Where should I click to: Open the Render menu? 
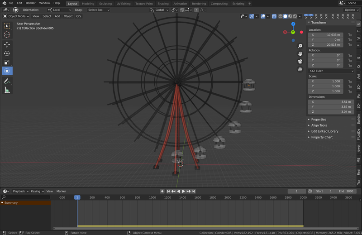30,3
